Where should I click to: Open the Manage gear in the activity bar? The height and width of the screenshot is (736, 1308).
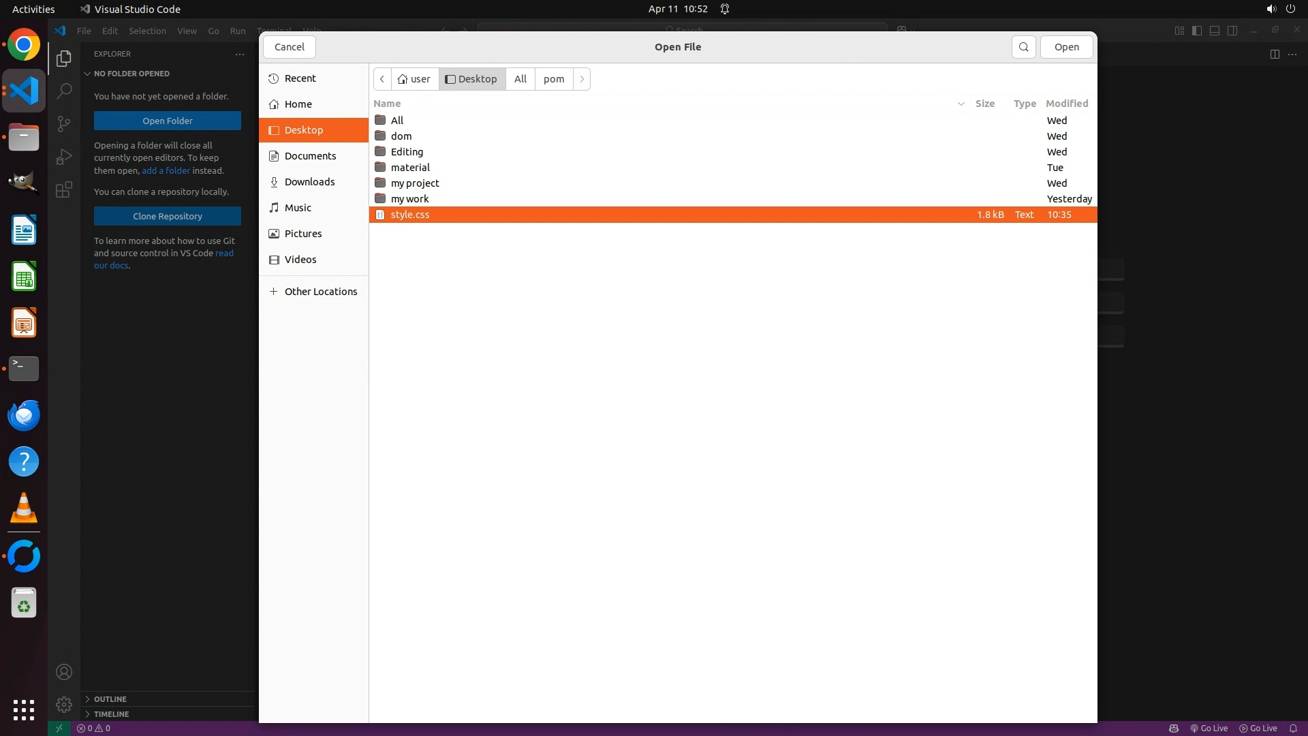click(64, 704)
